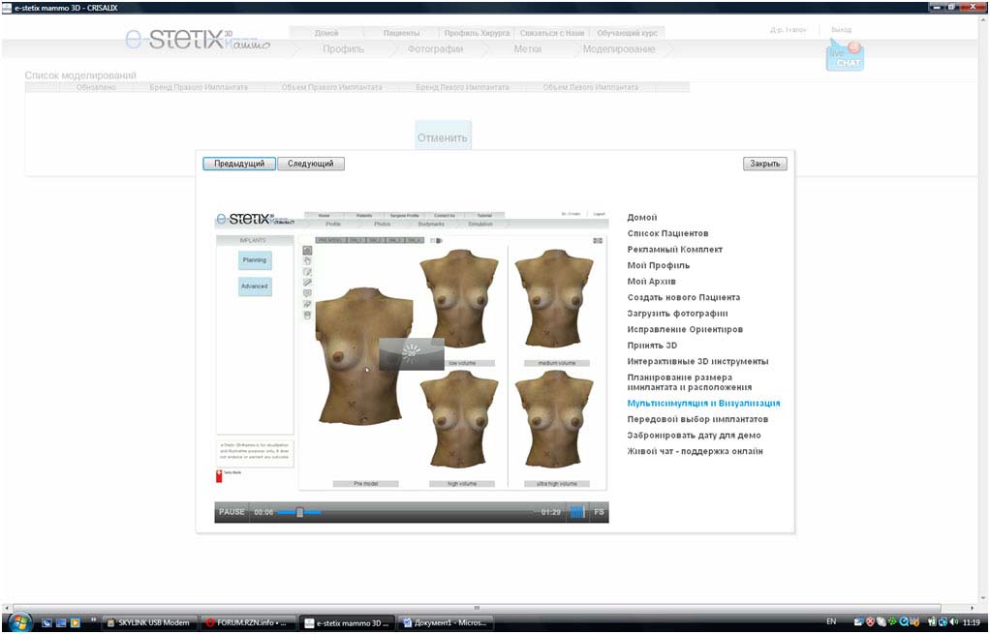
Task: Open the Windows Start menu
Action: pyautogui.click(x=20, y=622)
